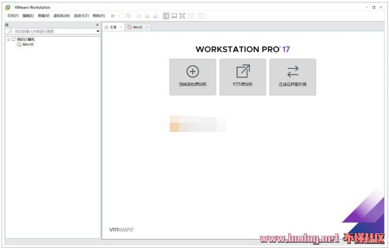
Task: Click the take snapshot clock icon
Action: (x=139, y=16)
